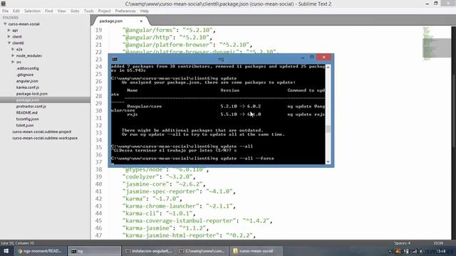Open protractor.conf.js in the sidebar
The image size is (456, 256).
coord(31,106)
